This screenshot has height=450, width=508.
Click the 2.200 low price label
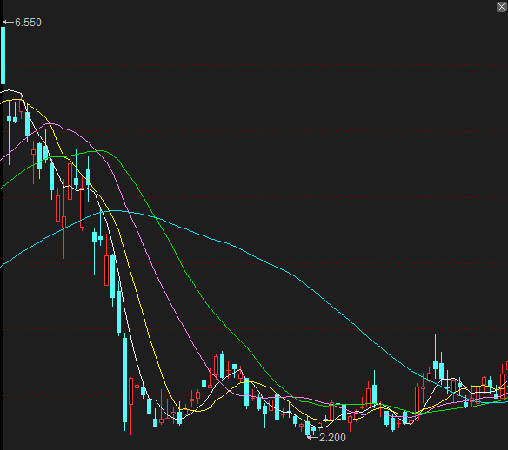point(332,437)
